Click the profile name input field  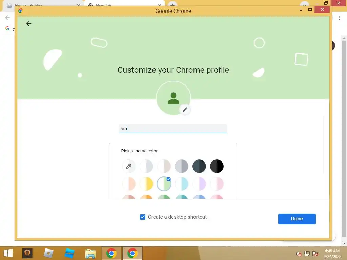click(x=173, y=129)
